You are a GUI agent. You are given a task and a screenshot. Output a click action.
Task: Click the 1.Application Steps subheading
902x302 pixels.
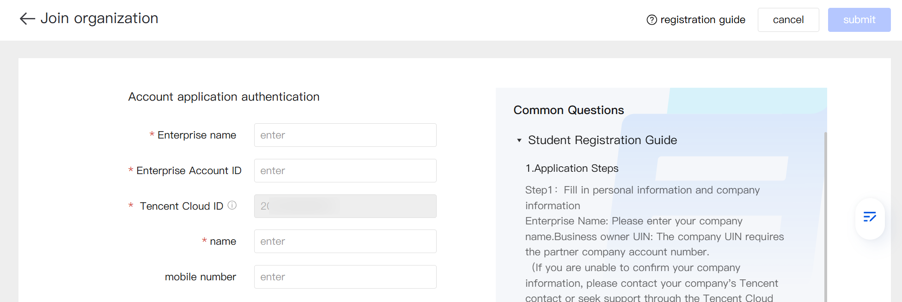pyautogui.click(x=572, y=169)
